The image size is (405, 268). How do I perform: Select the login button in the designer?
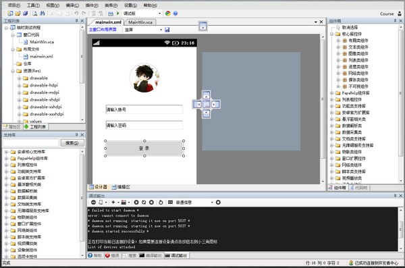pyautogui.click(x=144, y=149)
